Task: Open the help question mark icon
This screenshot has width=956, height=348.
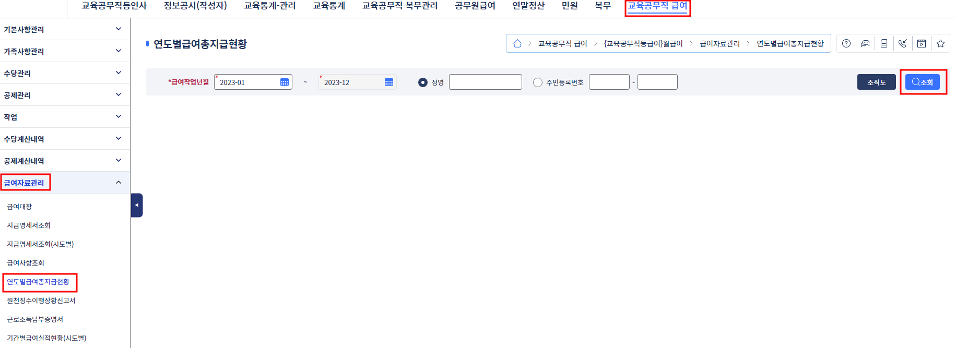Action: (846, 43)
